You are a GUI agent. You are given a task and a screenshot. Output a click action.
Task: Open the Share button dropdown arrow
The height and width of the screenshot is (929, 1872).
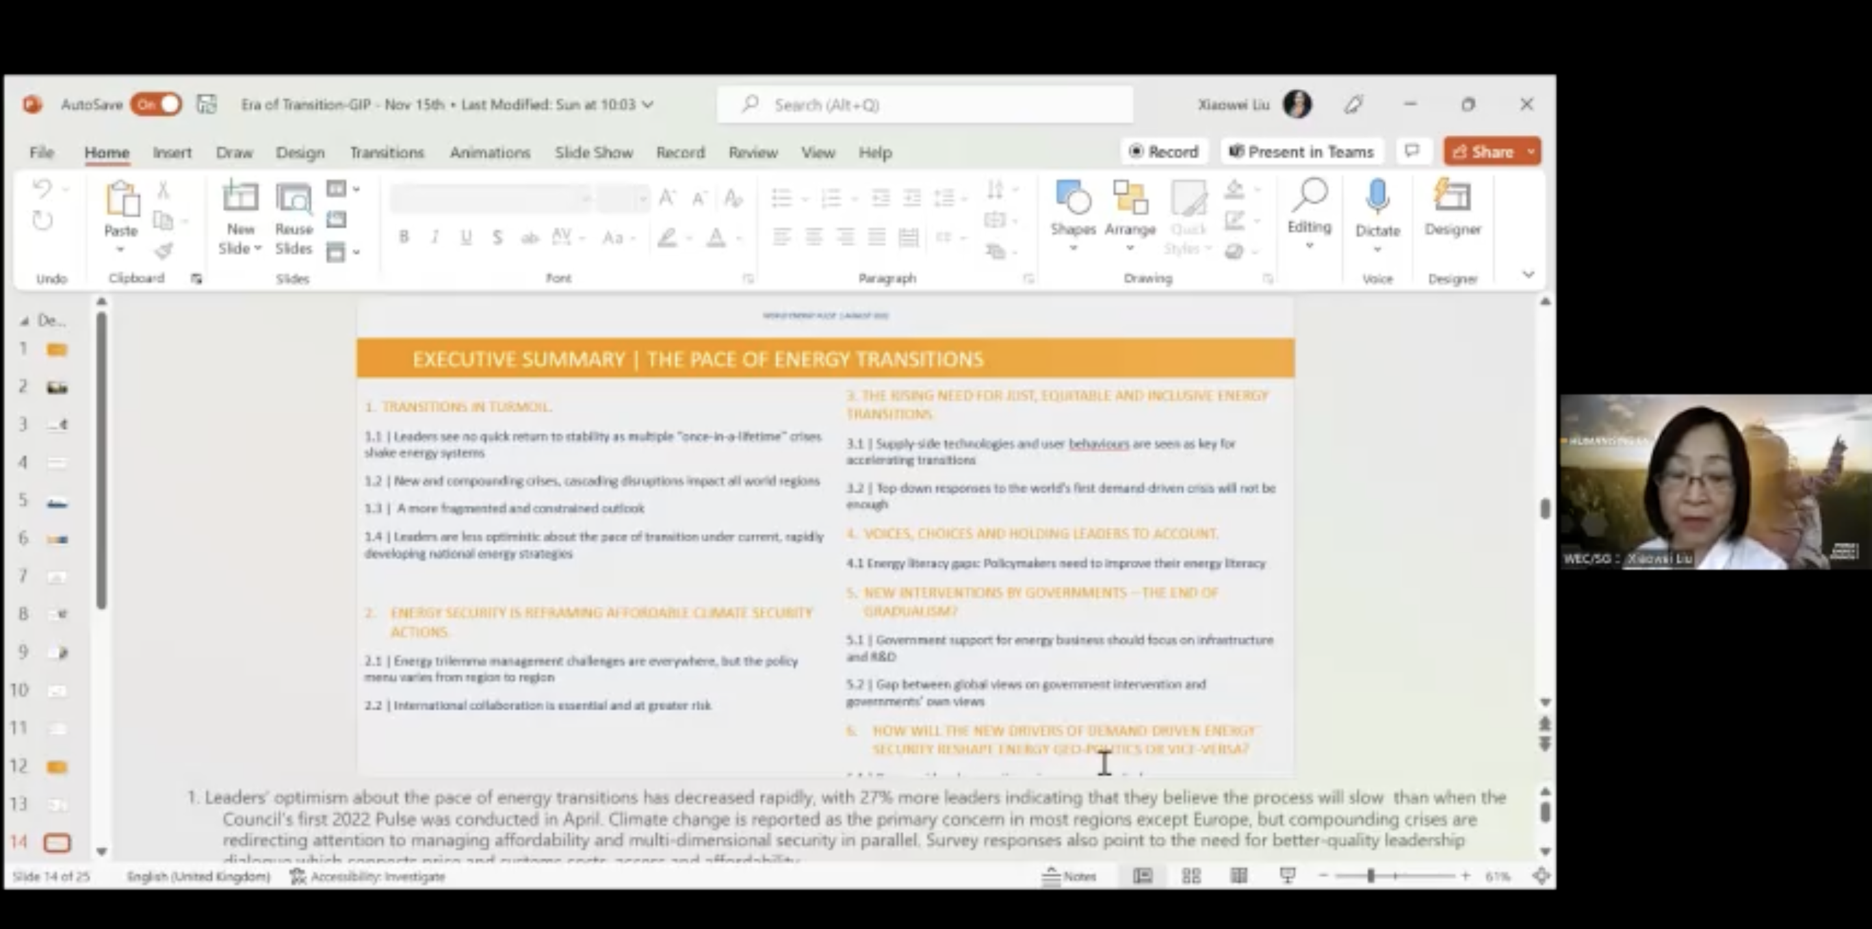click(1531, 152)
